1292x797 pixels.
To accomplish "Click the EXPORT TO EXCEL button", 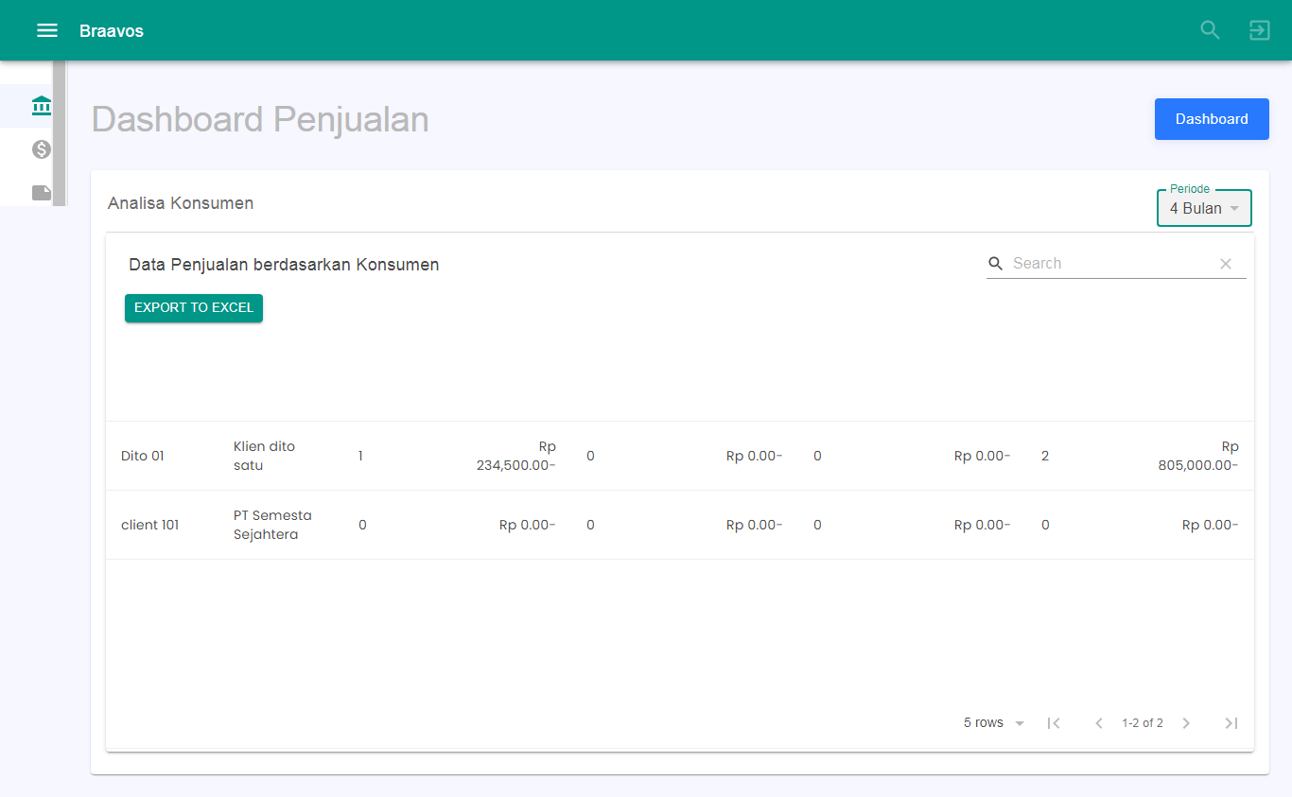I will [193, 307].
